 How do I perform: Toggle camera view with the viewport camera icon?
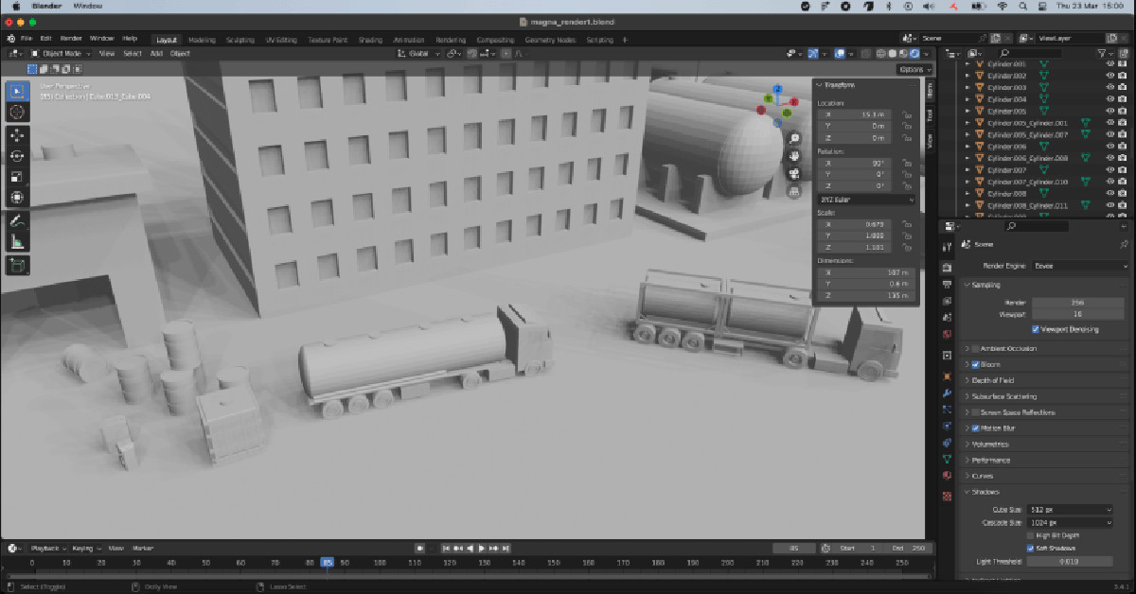[x=794, y=174]
